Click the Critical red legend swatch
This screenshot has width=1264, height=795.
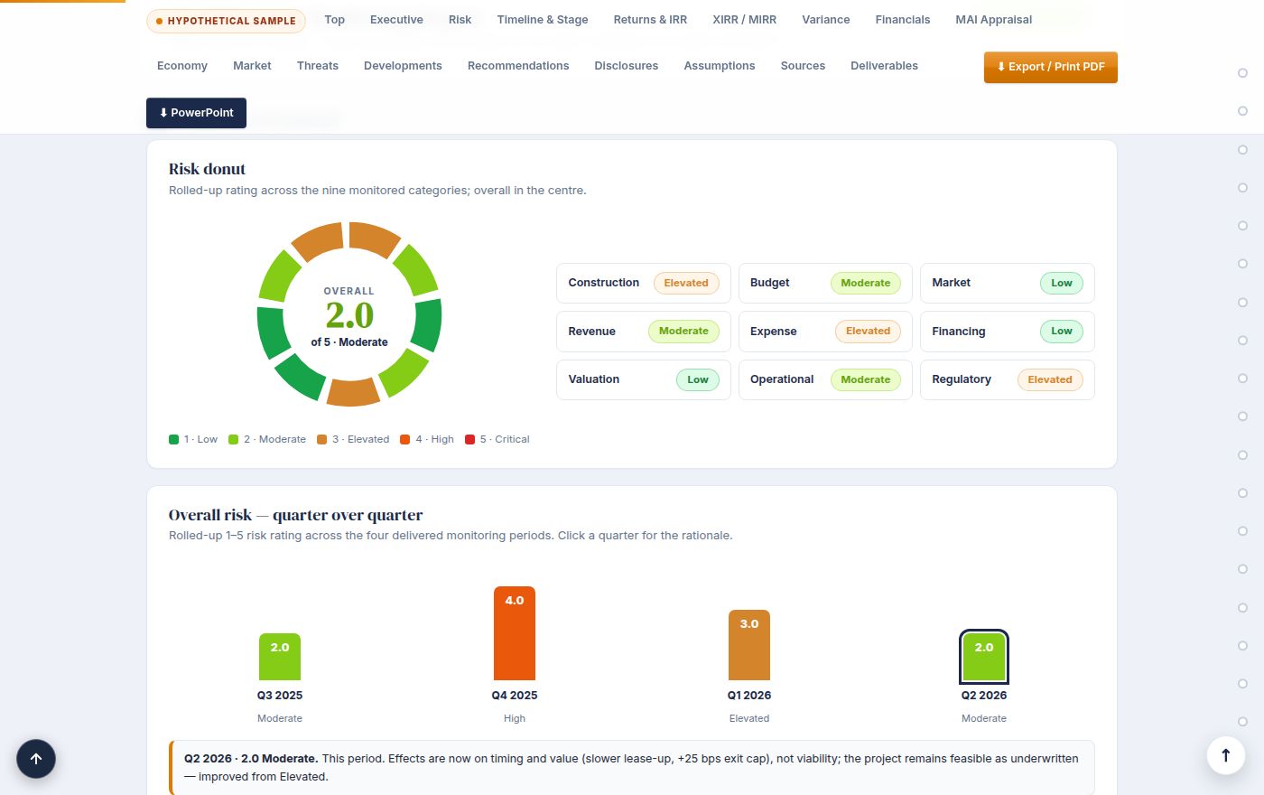click(x=469, y=440)
